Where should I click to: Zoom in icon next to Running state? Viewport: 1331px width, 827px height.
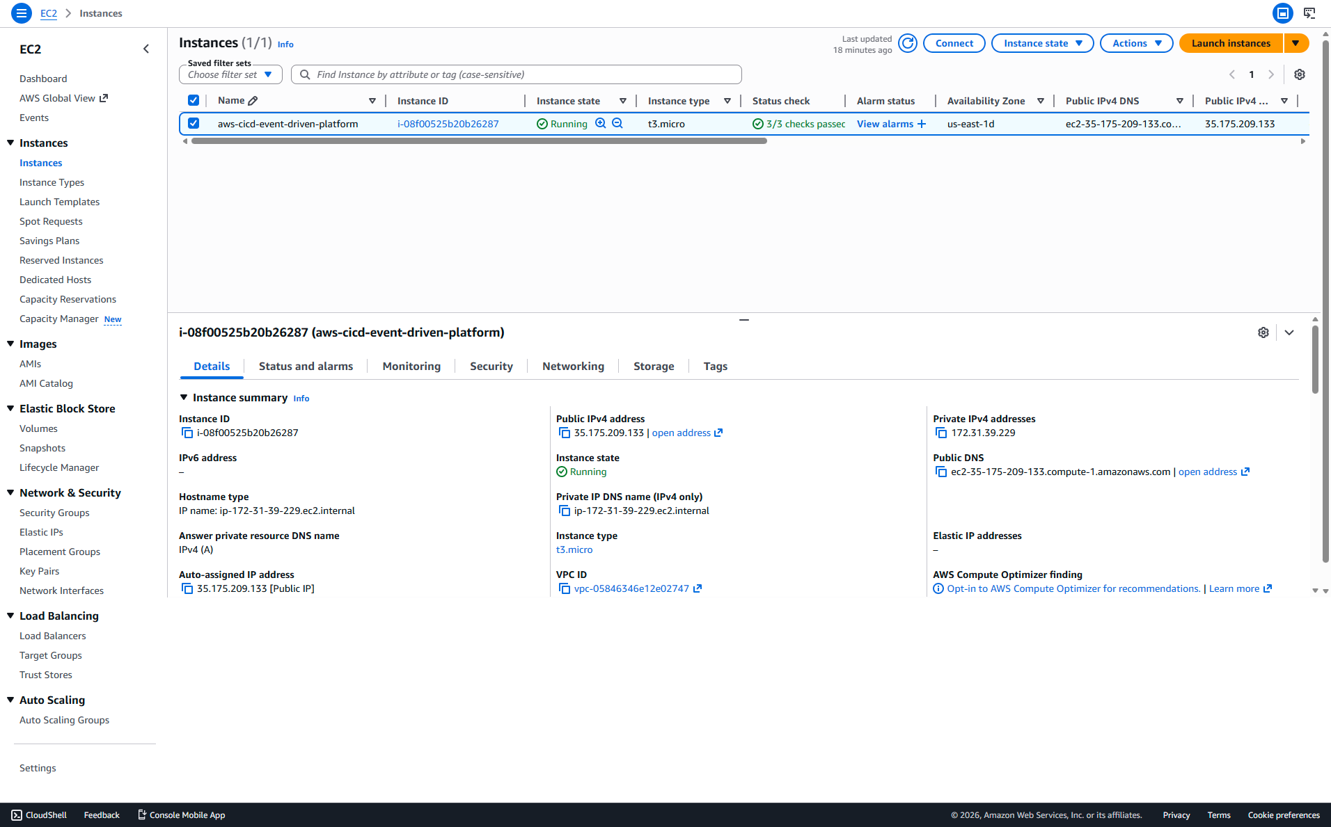tap(600, 123)
